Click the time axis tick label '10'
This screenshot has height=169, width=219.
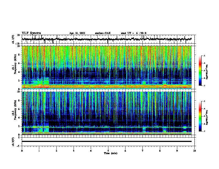coord(194,151)
